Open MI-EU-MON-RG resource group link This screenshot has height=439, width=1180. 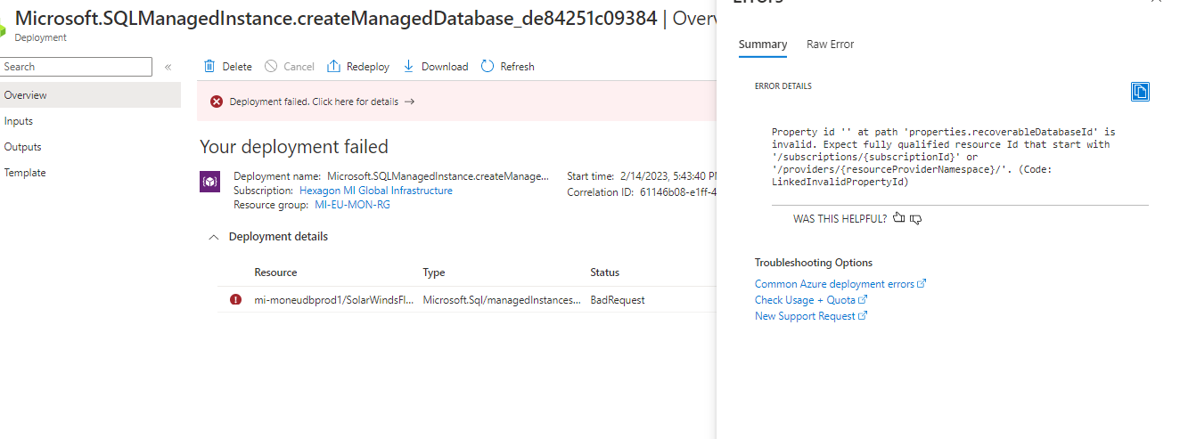[352, 205]
